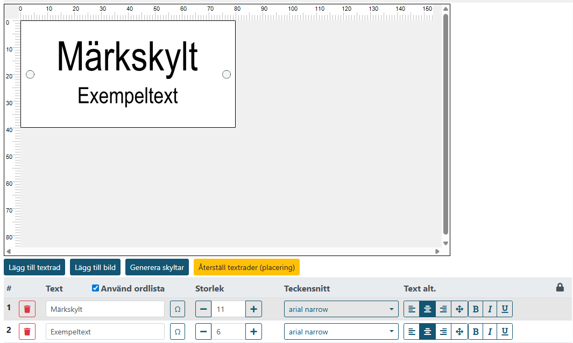The height and width of the screenshot is (343, 573).
Task: Click inside the Exempeltext input field
Action: 105,331
